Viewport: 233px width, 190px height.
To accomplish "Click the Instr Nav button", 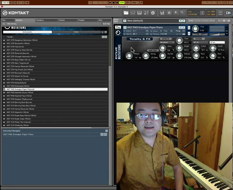I will [106, 24].
